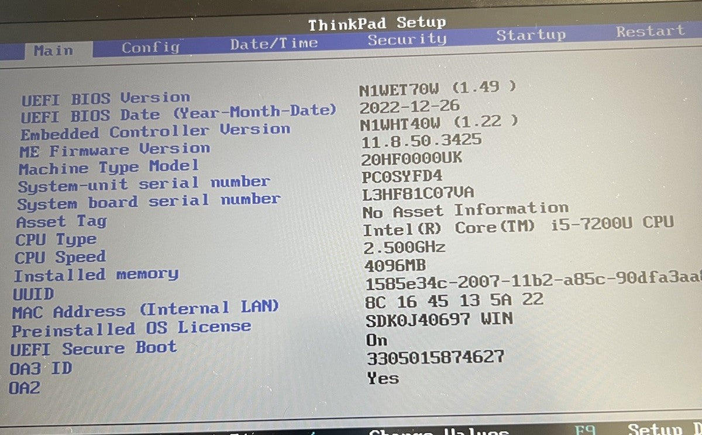
Task: Click the 4096MB installed memory value
Action: click(x=395, y=265)
